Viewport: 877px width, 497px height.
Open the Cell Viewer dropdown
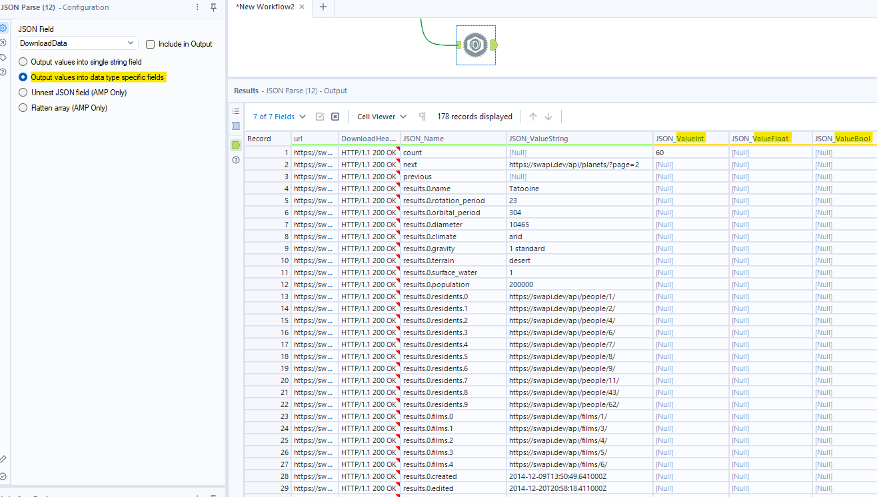[x=382, y=117]
